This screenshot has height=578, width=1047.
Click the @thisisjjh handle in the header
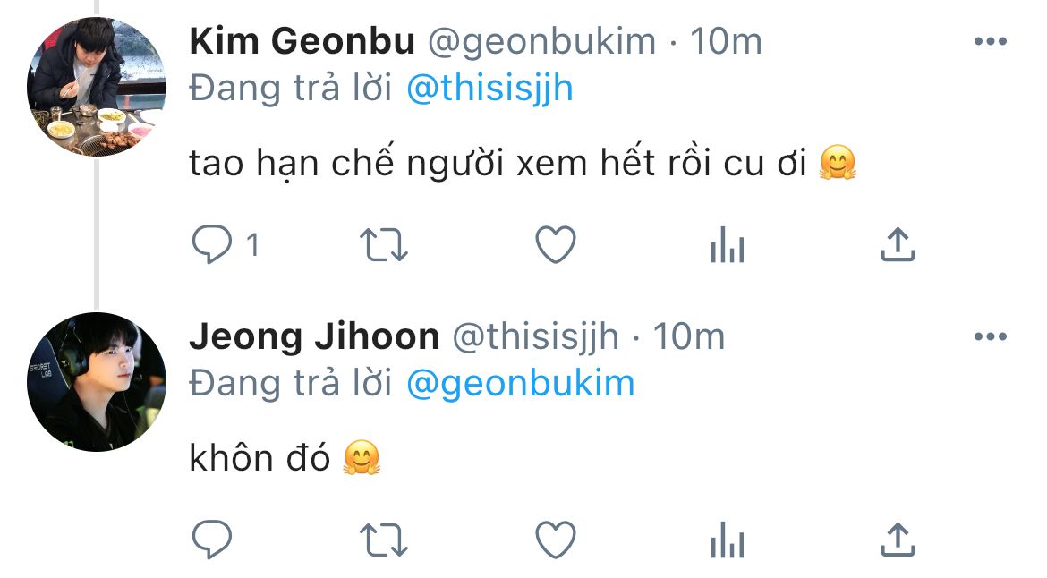(535, 336)
